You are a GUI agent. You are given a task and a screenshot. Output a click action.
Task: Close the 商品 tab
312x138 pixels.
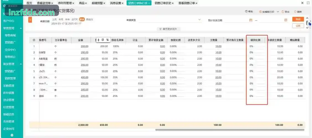(86, 3)
